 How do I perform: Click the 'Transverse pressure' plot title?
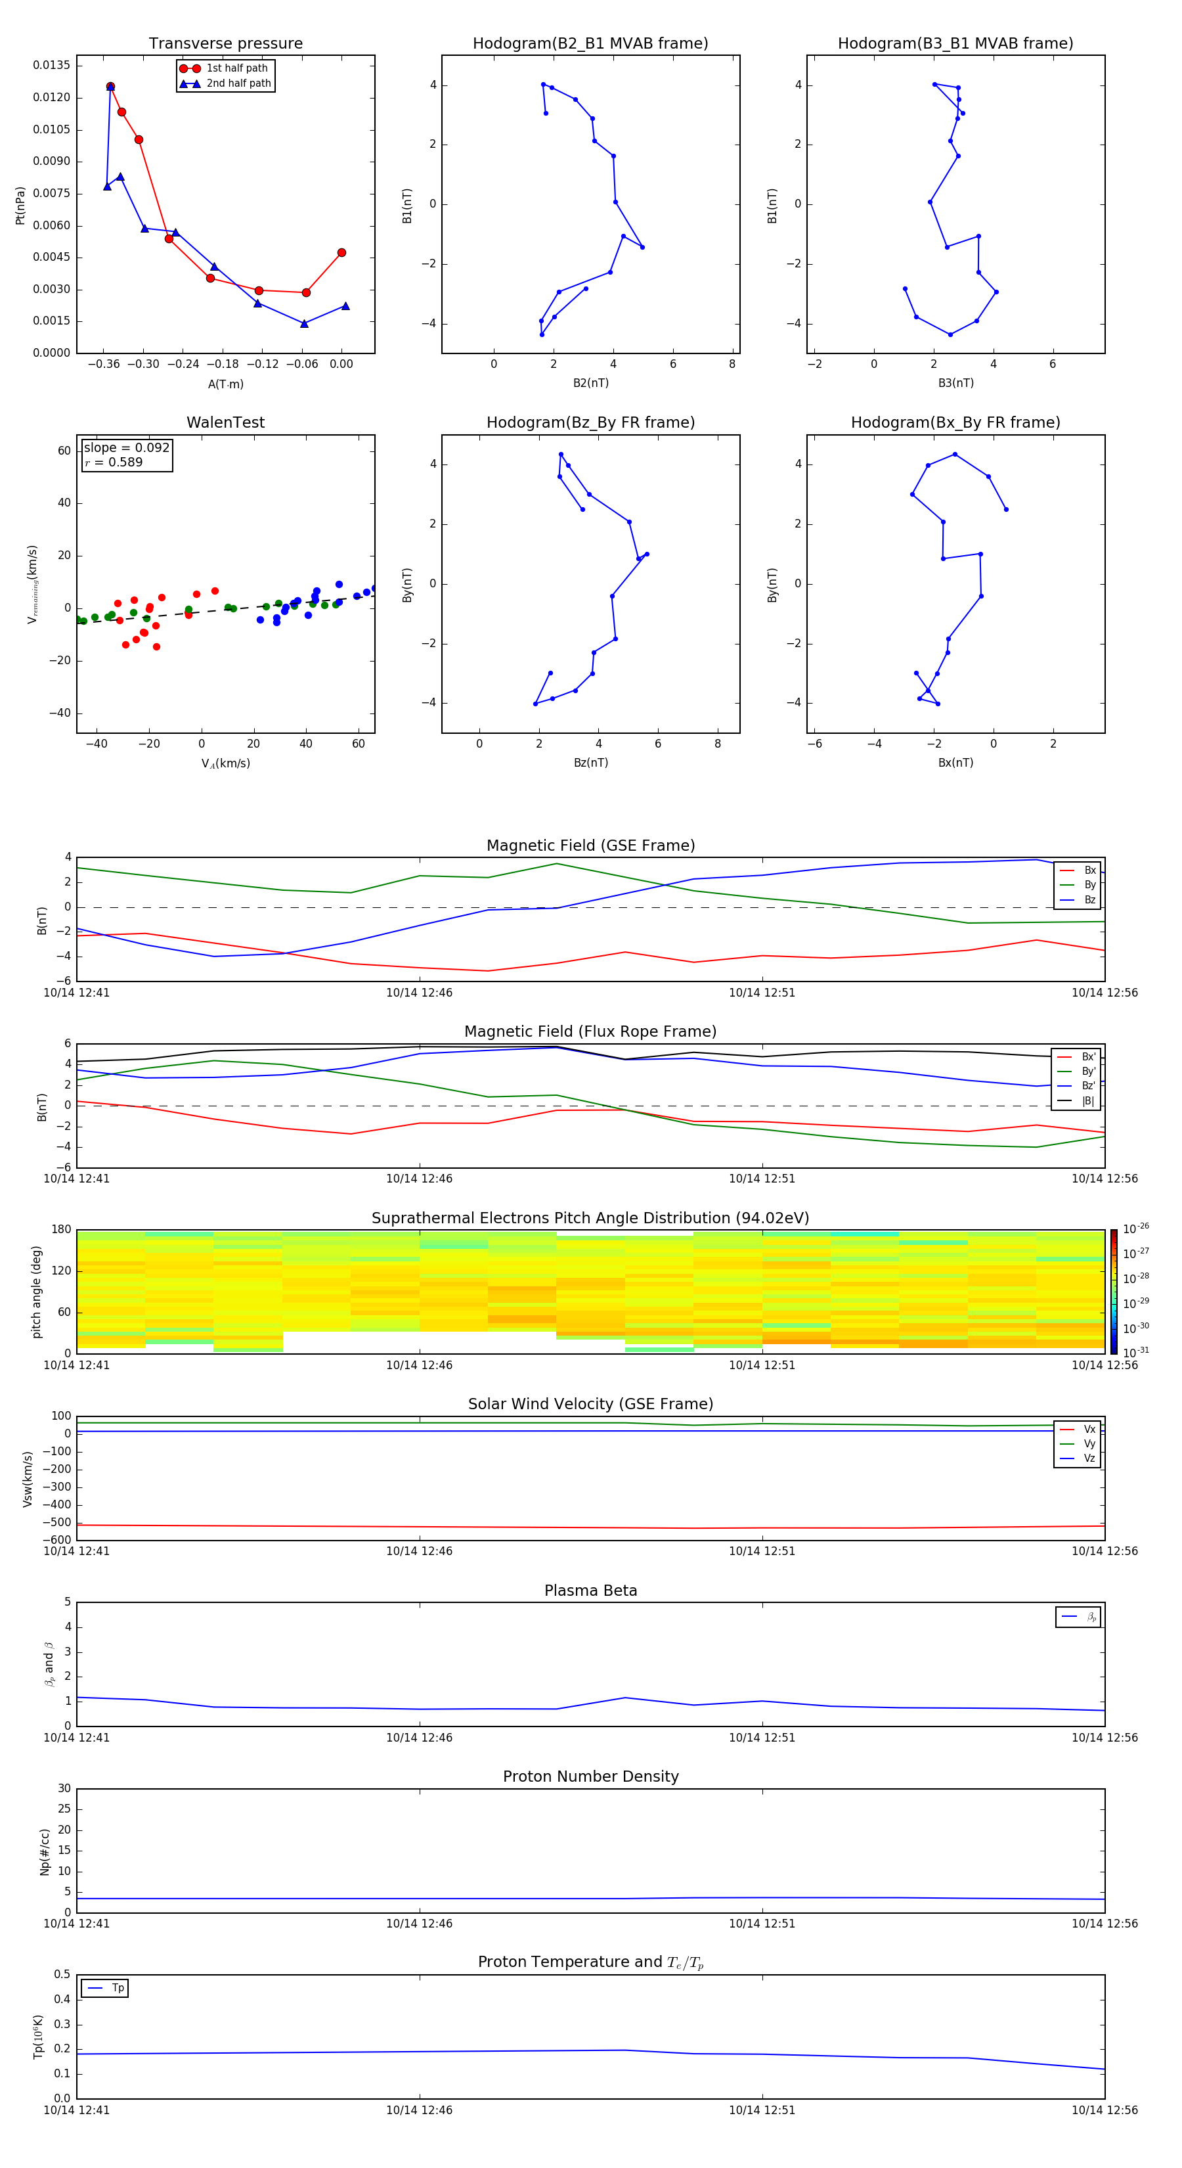tap(225, 43)
